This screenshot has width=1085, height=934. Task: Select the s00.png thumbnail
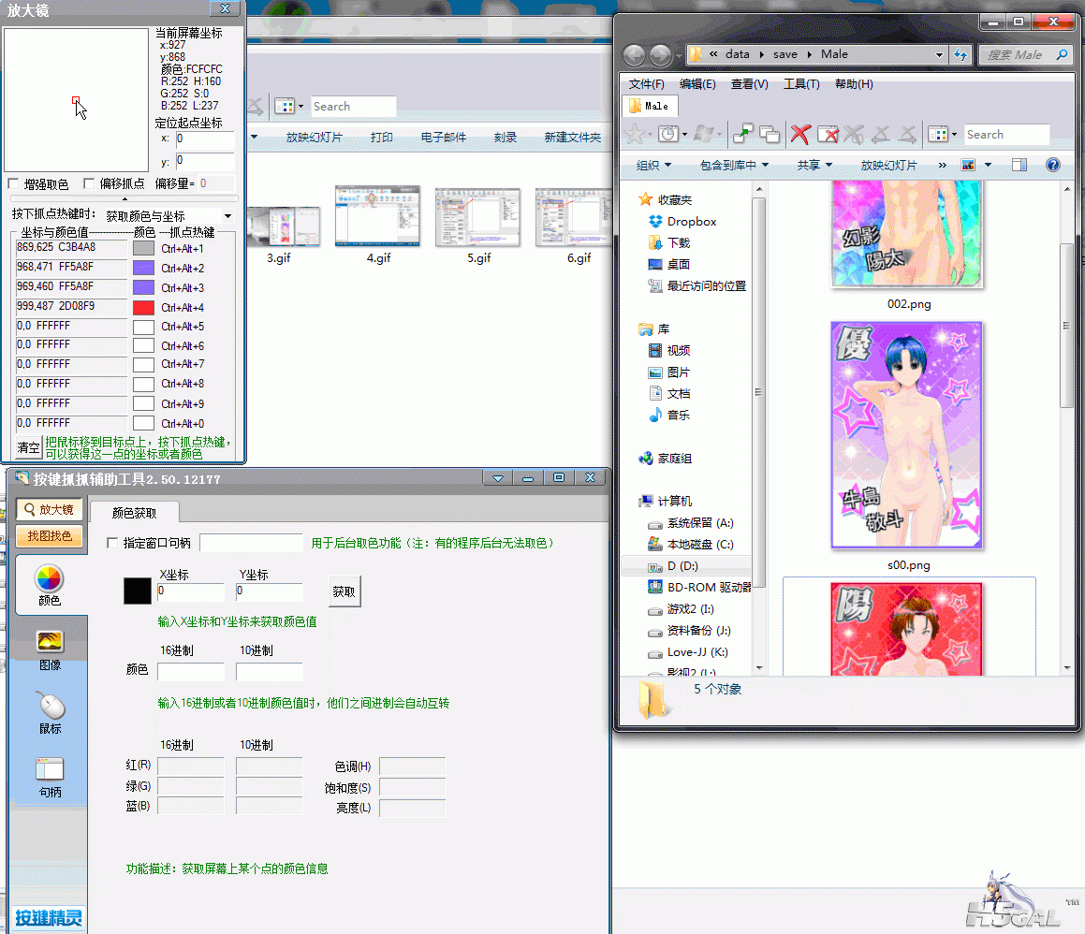coord(907,436)
